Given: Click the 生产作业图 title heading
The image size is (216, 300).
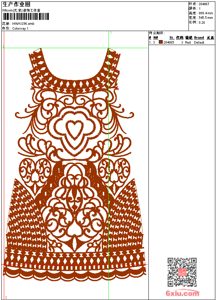Looking at the screenshot, I should [x=16, y=4].
